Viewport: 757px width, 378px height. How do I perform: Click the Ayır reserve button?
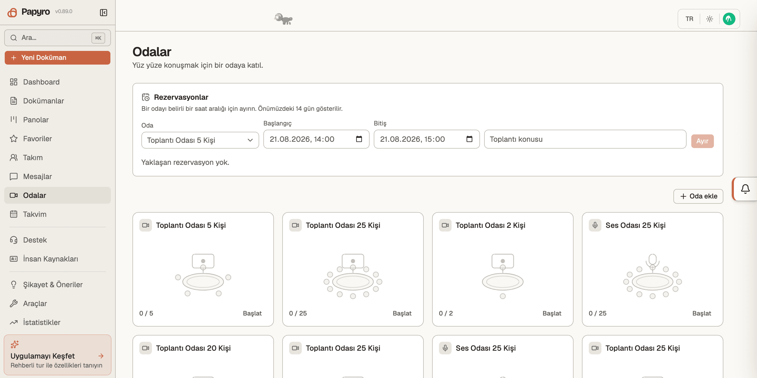point(702,141)
